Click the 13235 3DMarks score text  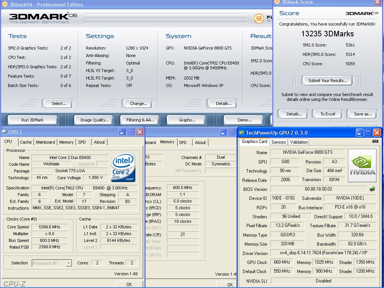pyautogui.click(x=327, y=33)
